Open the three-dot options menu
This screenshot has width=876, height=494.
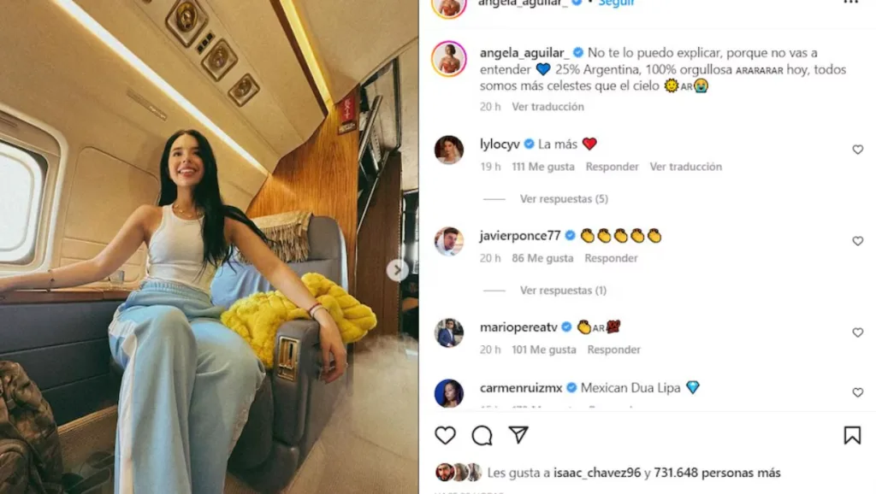850,3
